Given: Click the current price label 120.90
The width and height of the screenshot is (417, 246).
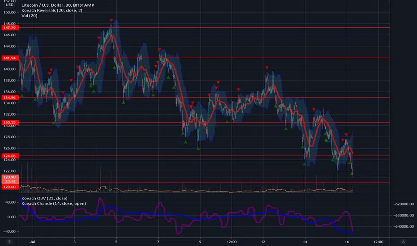Looking at the screenshot, I should 10,177.
